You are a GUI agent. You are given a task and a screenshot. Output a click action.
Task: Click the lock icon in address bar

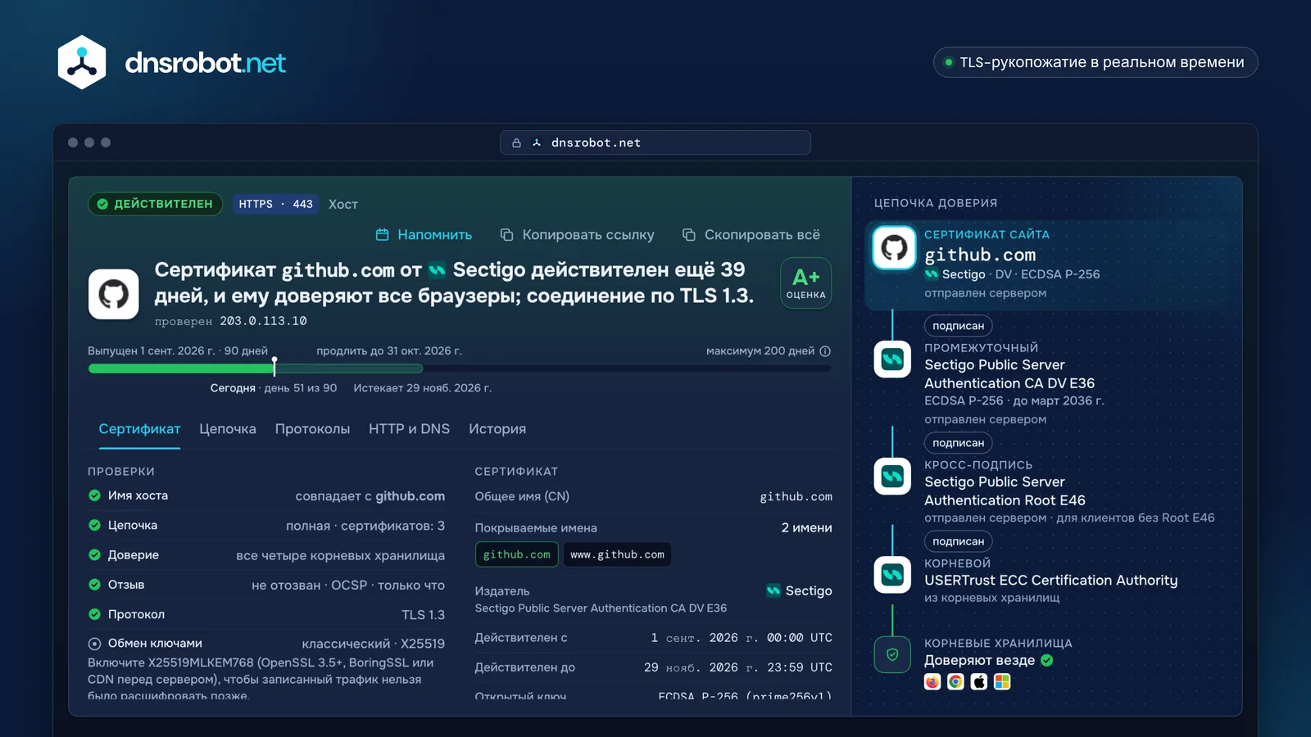point(516,142)
